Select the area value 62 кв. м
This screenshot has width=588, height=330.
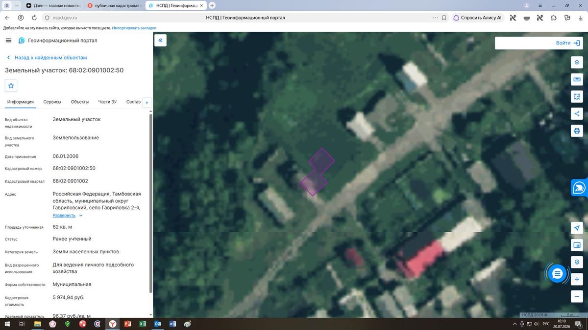[x=62, y=227]
